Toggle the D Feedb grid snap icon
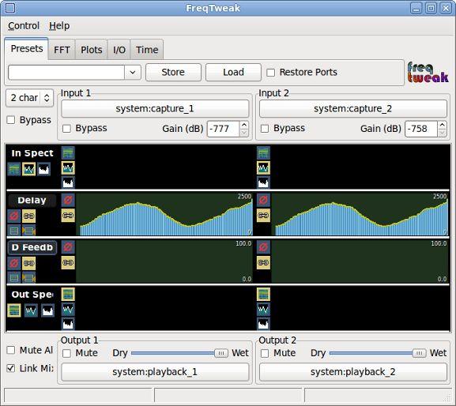 tap(28, 277)
